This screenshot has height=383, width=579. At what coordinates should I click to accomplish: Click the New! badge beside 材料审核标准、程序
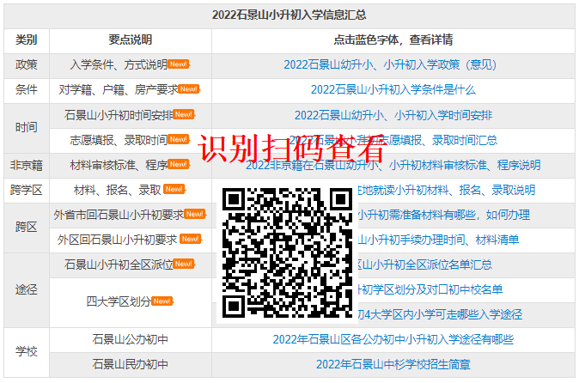coord(179,164)
